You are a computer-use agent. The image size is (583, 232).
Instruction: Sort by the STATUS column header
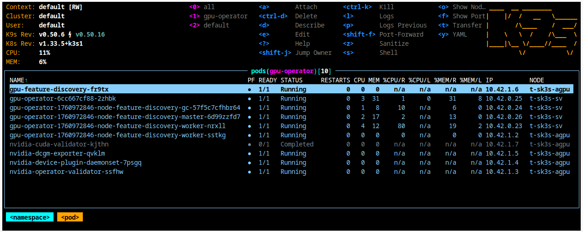(x=291, y=80)
